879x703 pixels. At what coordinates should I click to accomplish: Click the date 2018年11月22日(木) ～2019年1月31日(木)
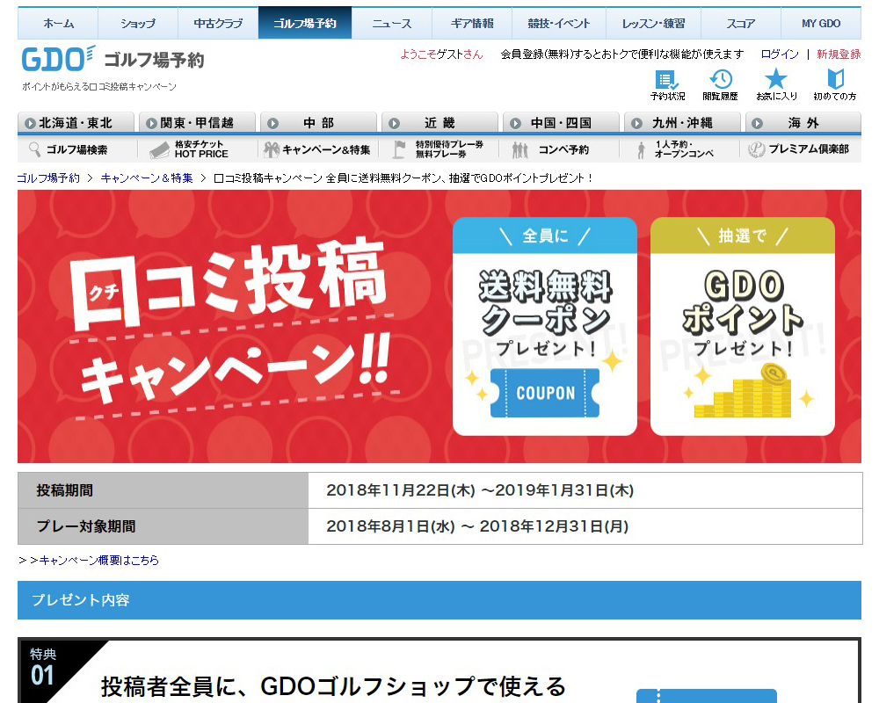[480, 490]
